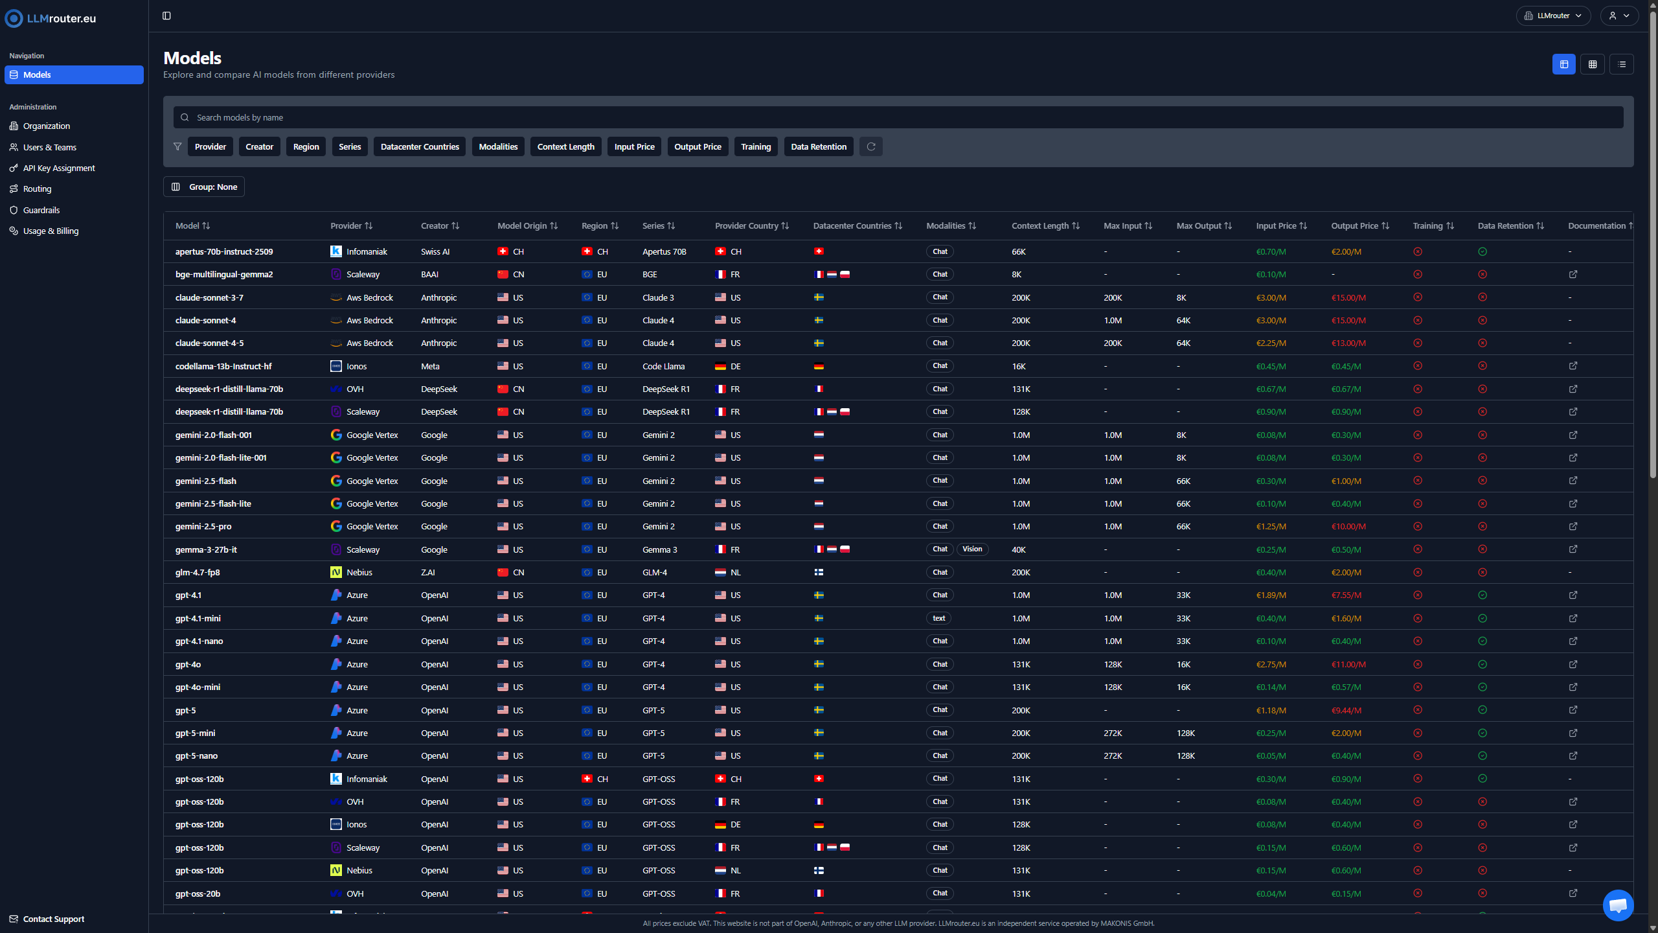Open documentation link for gpt-4o row

(1573, 664)
